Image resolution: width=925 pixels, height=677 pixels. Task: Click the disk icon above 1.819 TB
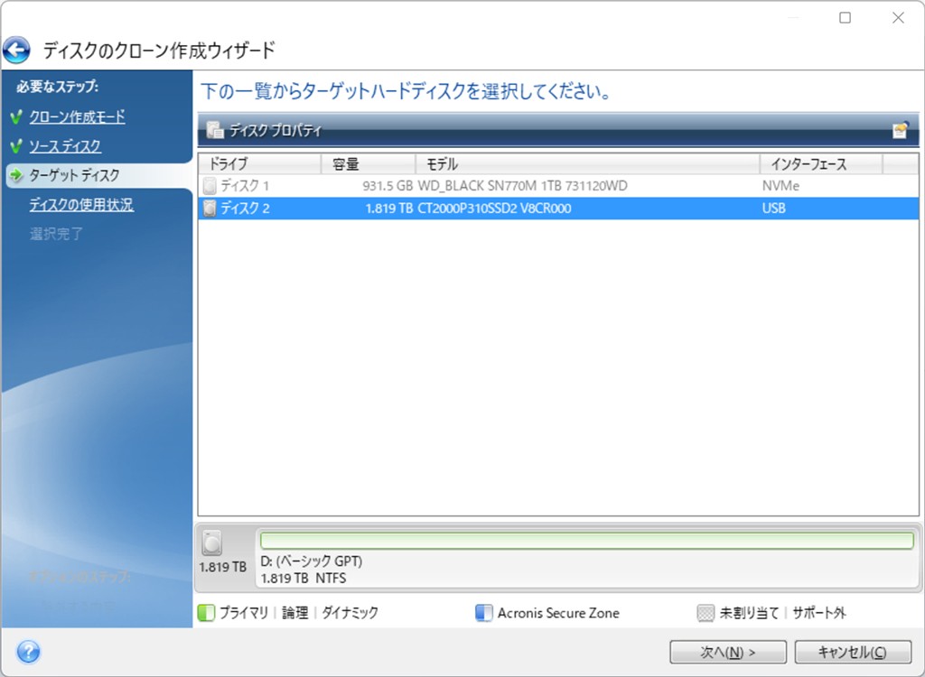tap(211, 543)
